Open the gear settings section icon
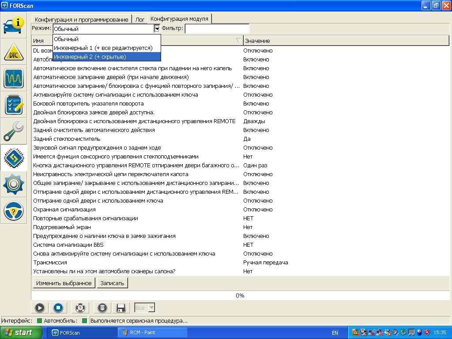 14,184
